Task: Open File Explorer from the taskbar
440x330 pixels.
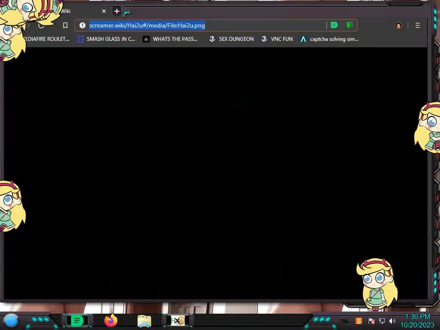Action: point(144,321)
